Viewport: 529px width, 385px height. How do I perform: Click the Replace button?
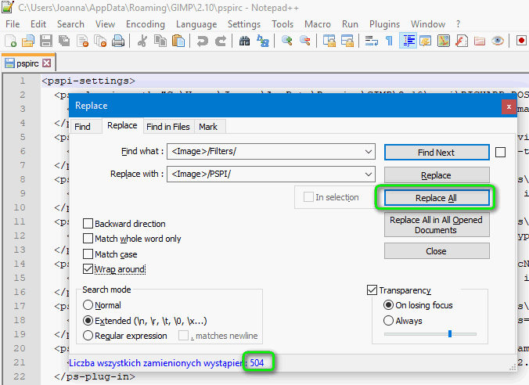click(x=437, y=175)
